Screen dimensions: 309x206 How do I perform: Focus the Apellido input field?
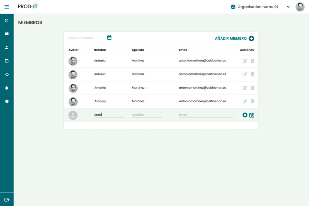tap(147, 115)
